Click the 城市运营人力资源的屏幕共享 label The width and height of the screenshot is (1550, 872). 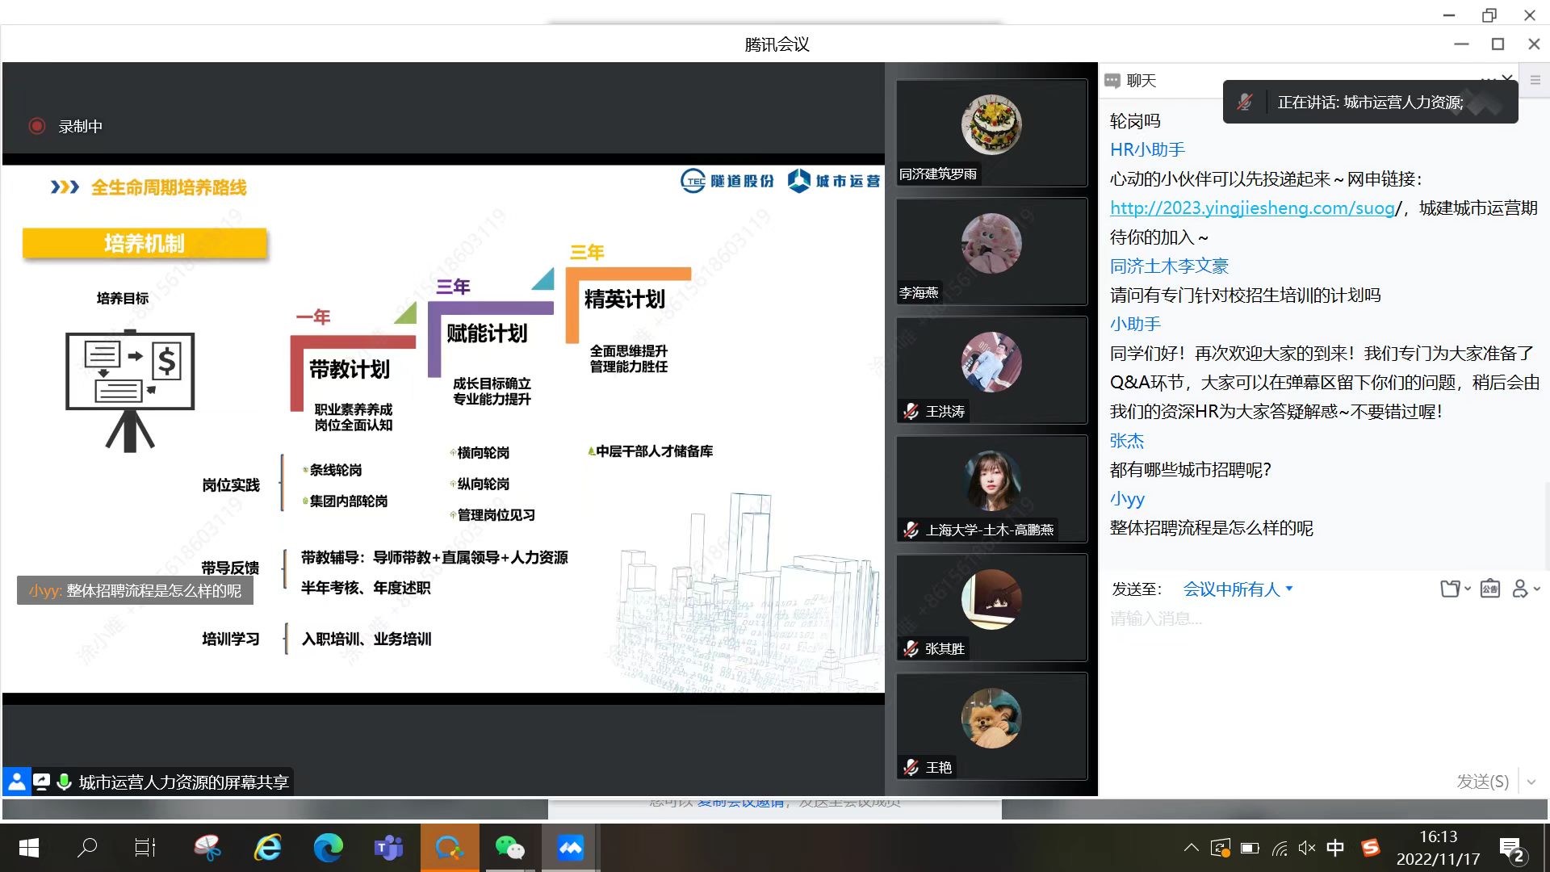pyautogui.click(x=183, y=782)
